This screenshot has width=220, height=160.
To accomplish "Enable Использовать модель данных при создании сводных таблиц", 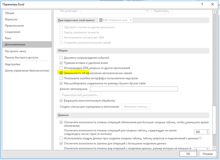I will pyautogui.click(x=61, y=138).
